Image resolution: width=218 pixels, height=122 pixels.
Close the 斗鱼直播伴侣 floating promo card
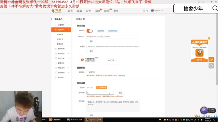point(209,38)
